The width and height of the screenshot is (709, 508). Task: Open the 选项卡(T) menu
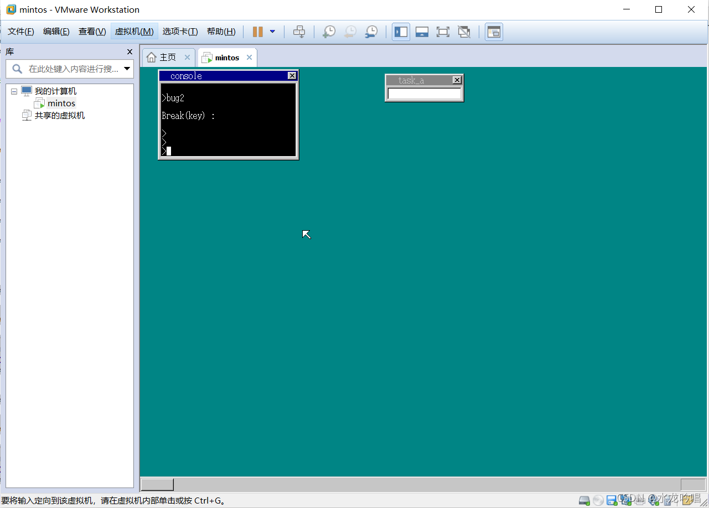180,32
